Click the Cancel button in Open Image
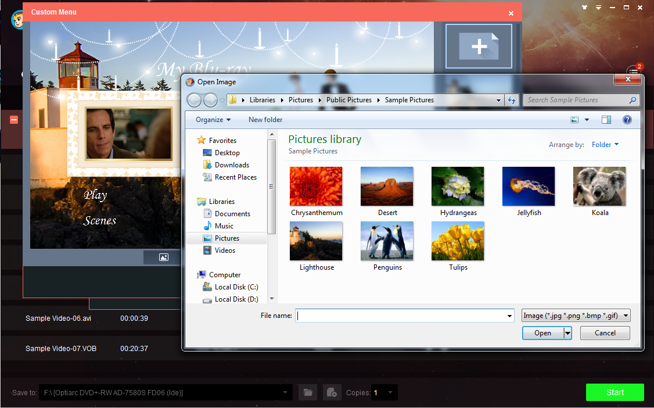654x408 pixels. coord(605,332)
